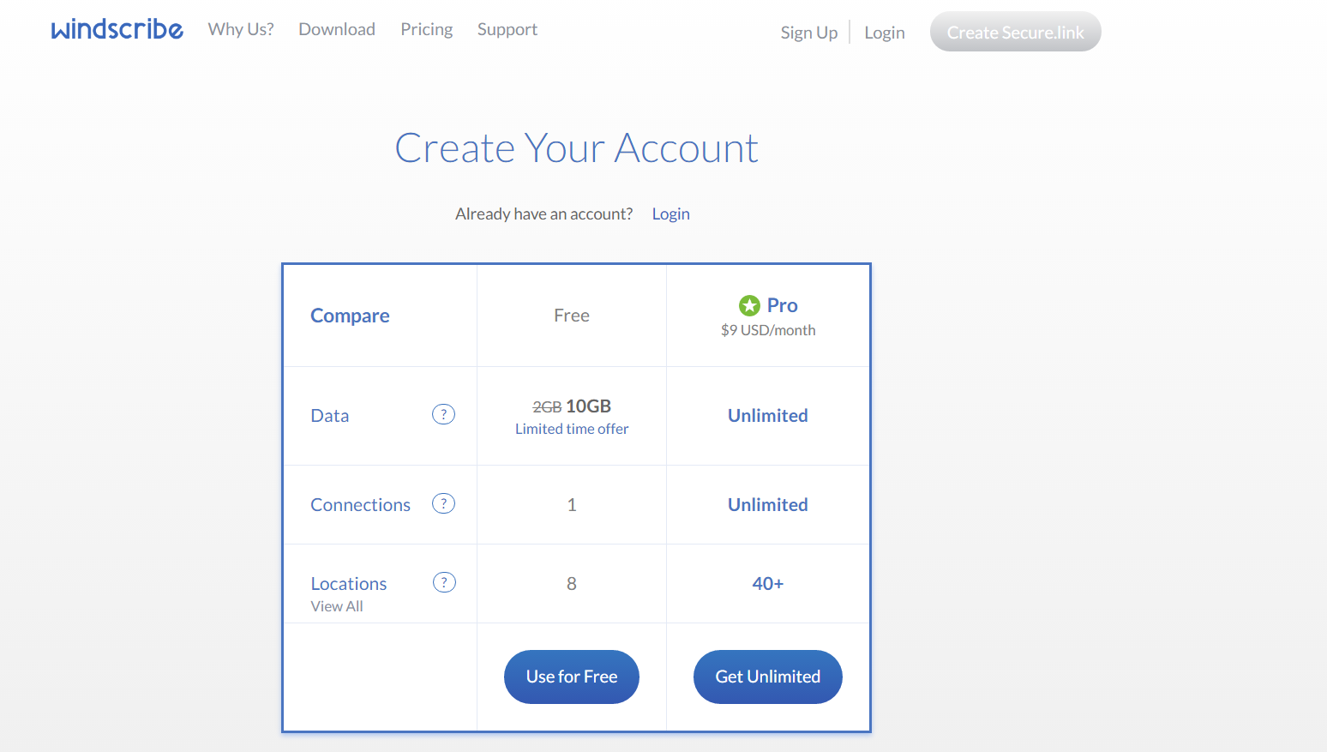Click the Locations row label
The image size is (1327, 752).
tap(349, 584)
